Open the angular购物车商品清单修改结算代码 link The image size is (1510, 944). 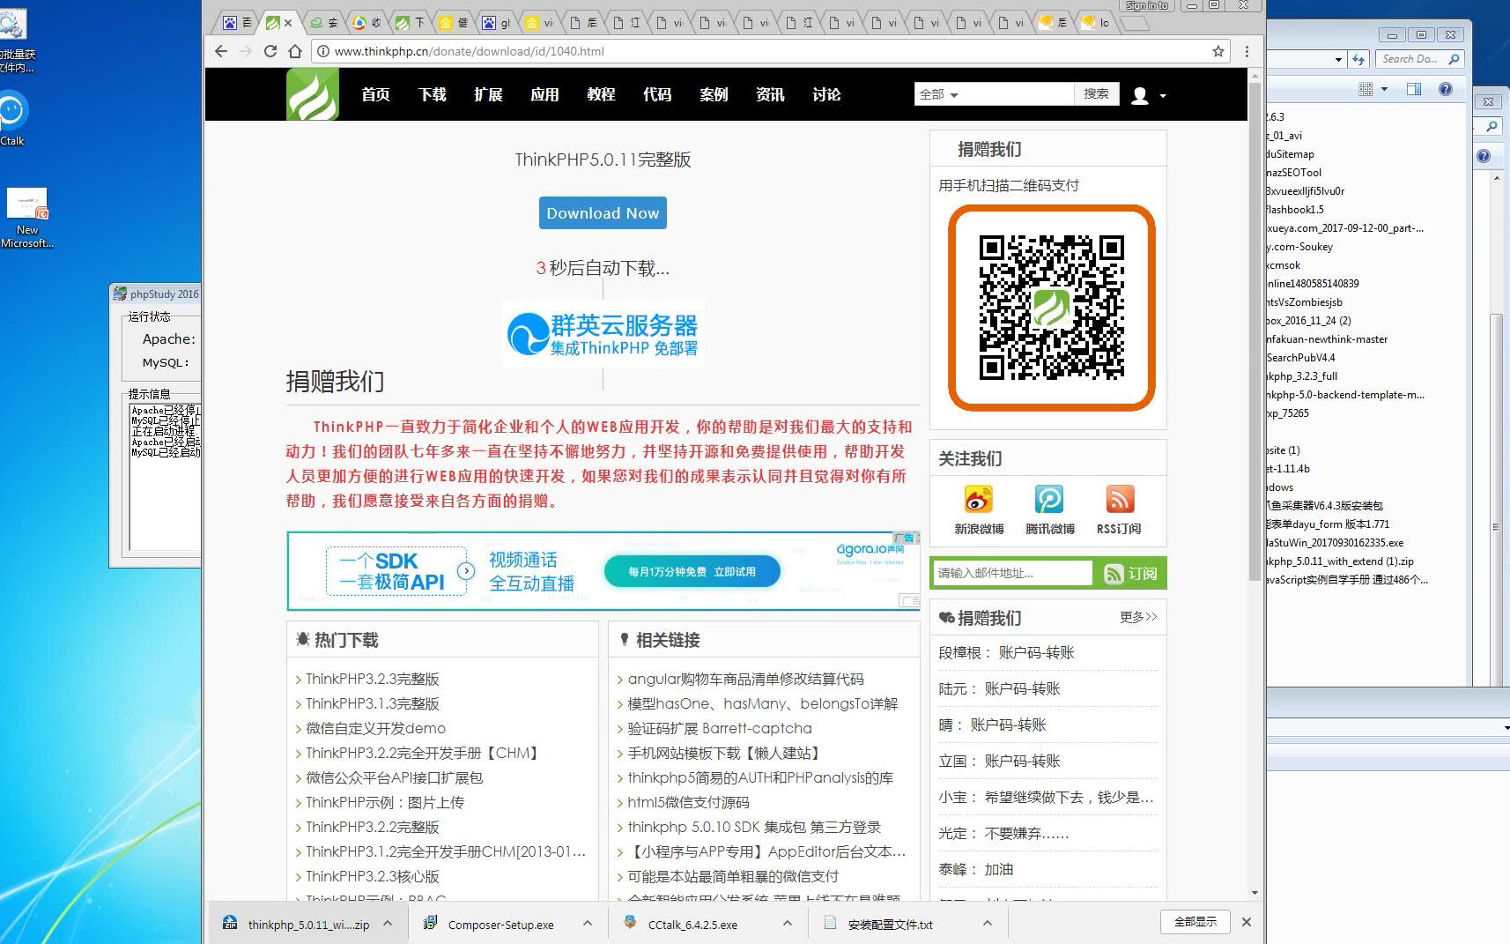pos(745,680)
